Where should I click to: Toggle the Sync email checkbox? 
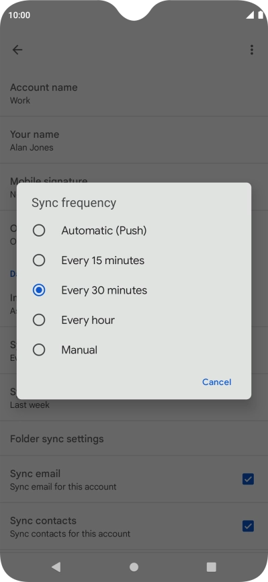[248, 479]
